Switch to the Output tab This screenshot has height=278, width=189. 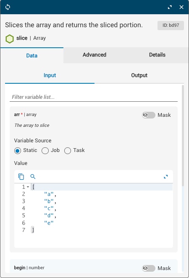(139, 75)
